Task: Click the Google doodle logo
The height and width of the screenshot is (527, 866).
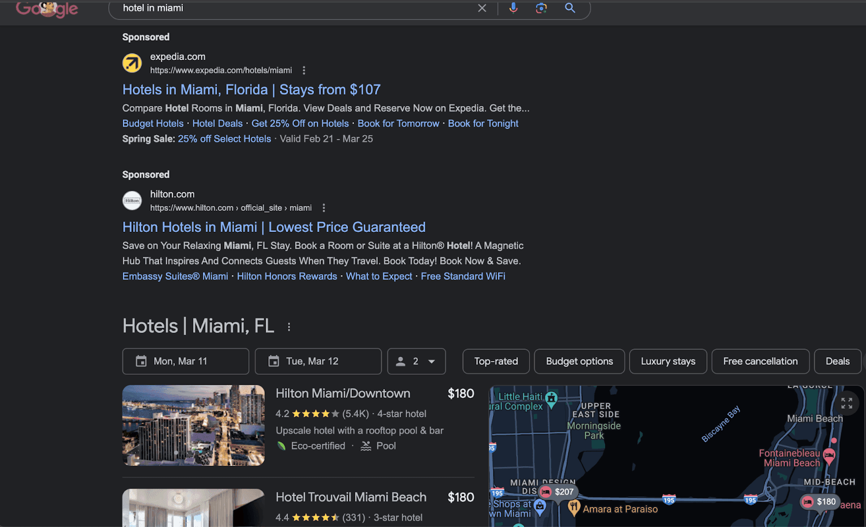Action: point(47,9)
